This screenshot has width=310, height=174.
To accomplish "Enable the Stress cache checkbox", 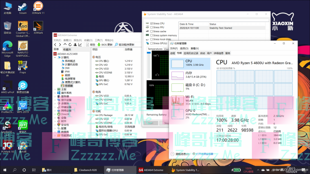I will (151, 31).
